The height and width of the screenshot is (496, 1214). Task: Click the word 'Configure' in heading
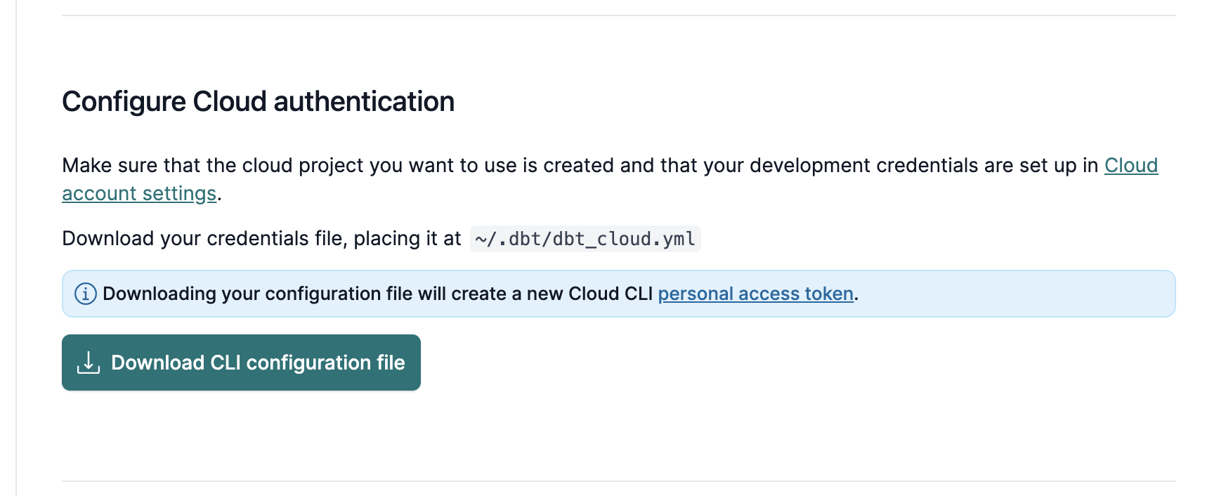click(124, 102)
